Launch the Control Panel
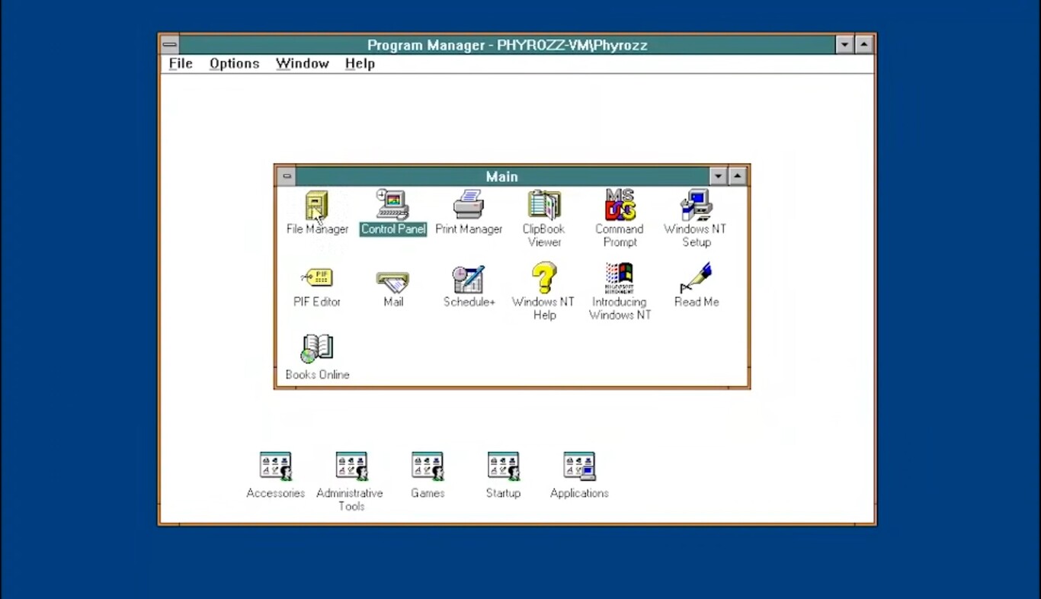 pyautogui.click(x=392, y=204)
